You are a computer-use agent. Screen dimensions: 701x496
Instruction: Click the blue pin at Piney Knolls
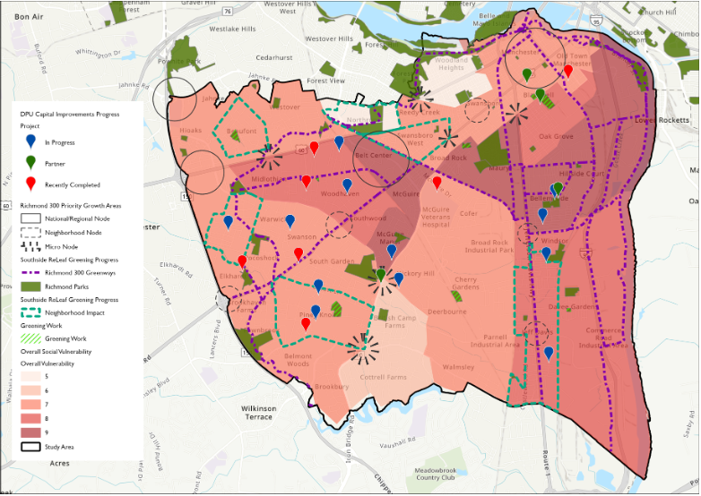[316, 312]
